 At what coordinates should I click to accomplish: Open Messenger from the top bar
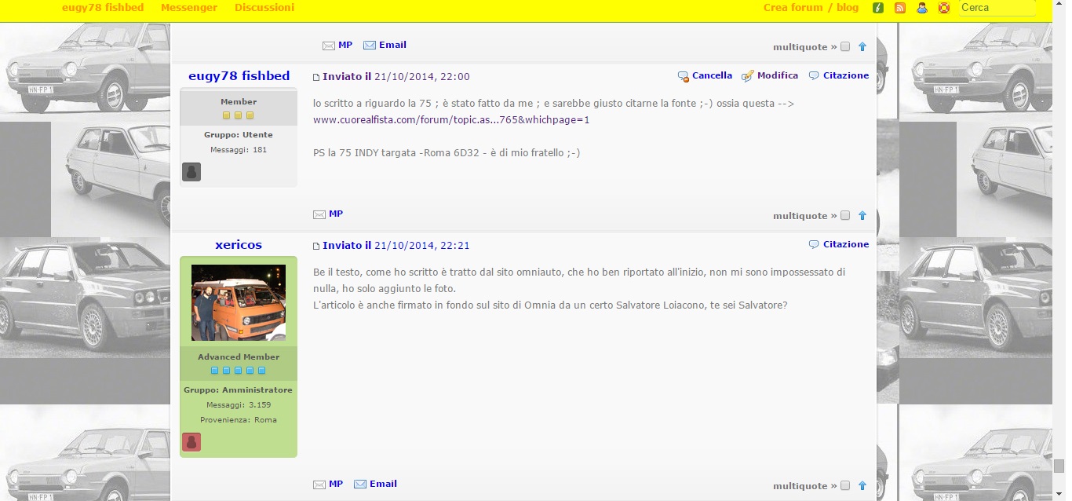point(189,8)
